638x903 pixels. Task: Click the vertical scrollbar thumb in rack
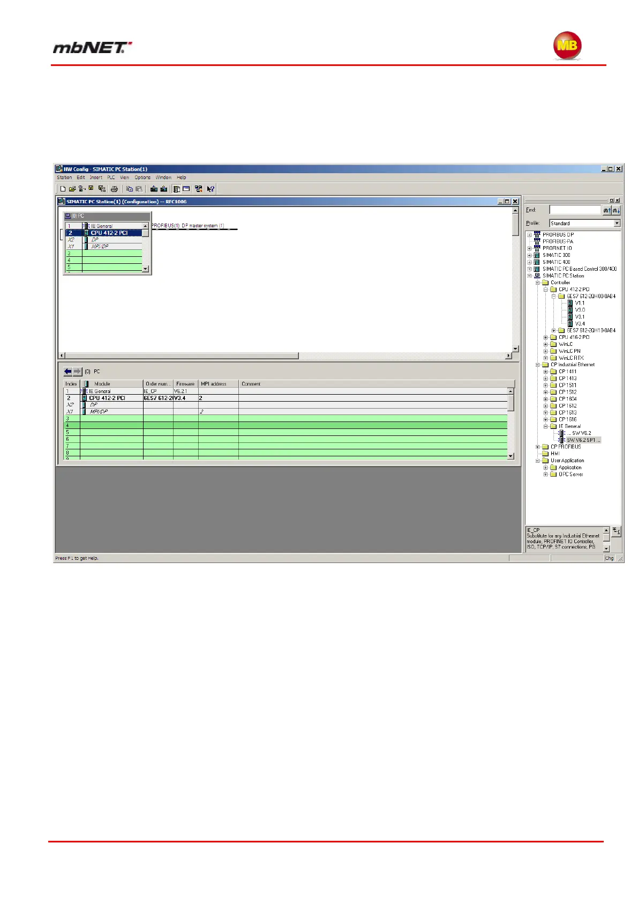[x=145, y=233]
